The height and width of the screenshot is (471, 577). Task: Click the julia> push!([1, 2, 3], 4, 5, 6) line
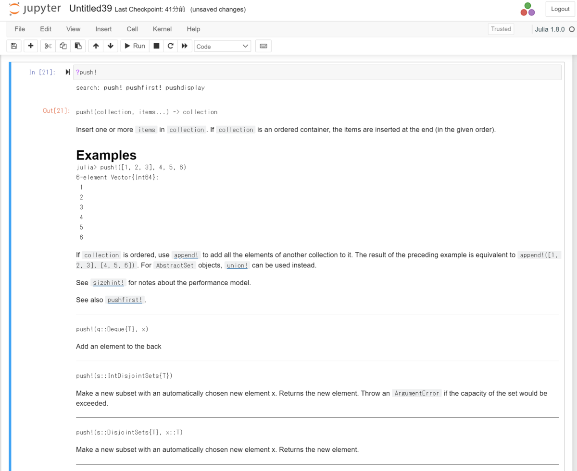[131, 167]
